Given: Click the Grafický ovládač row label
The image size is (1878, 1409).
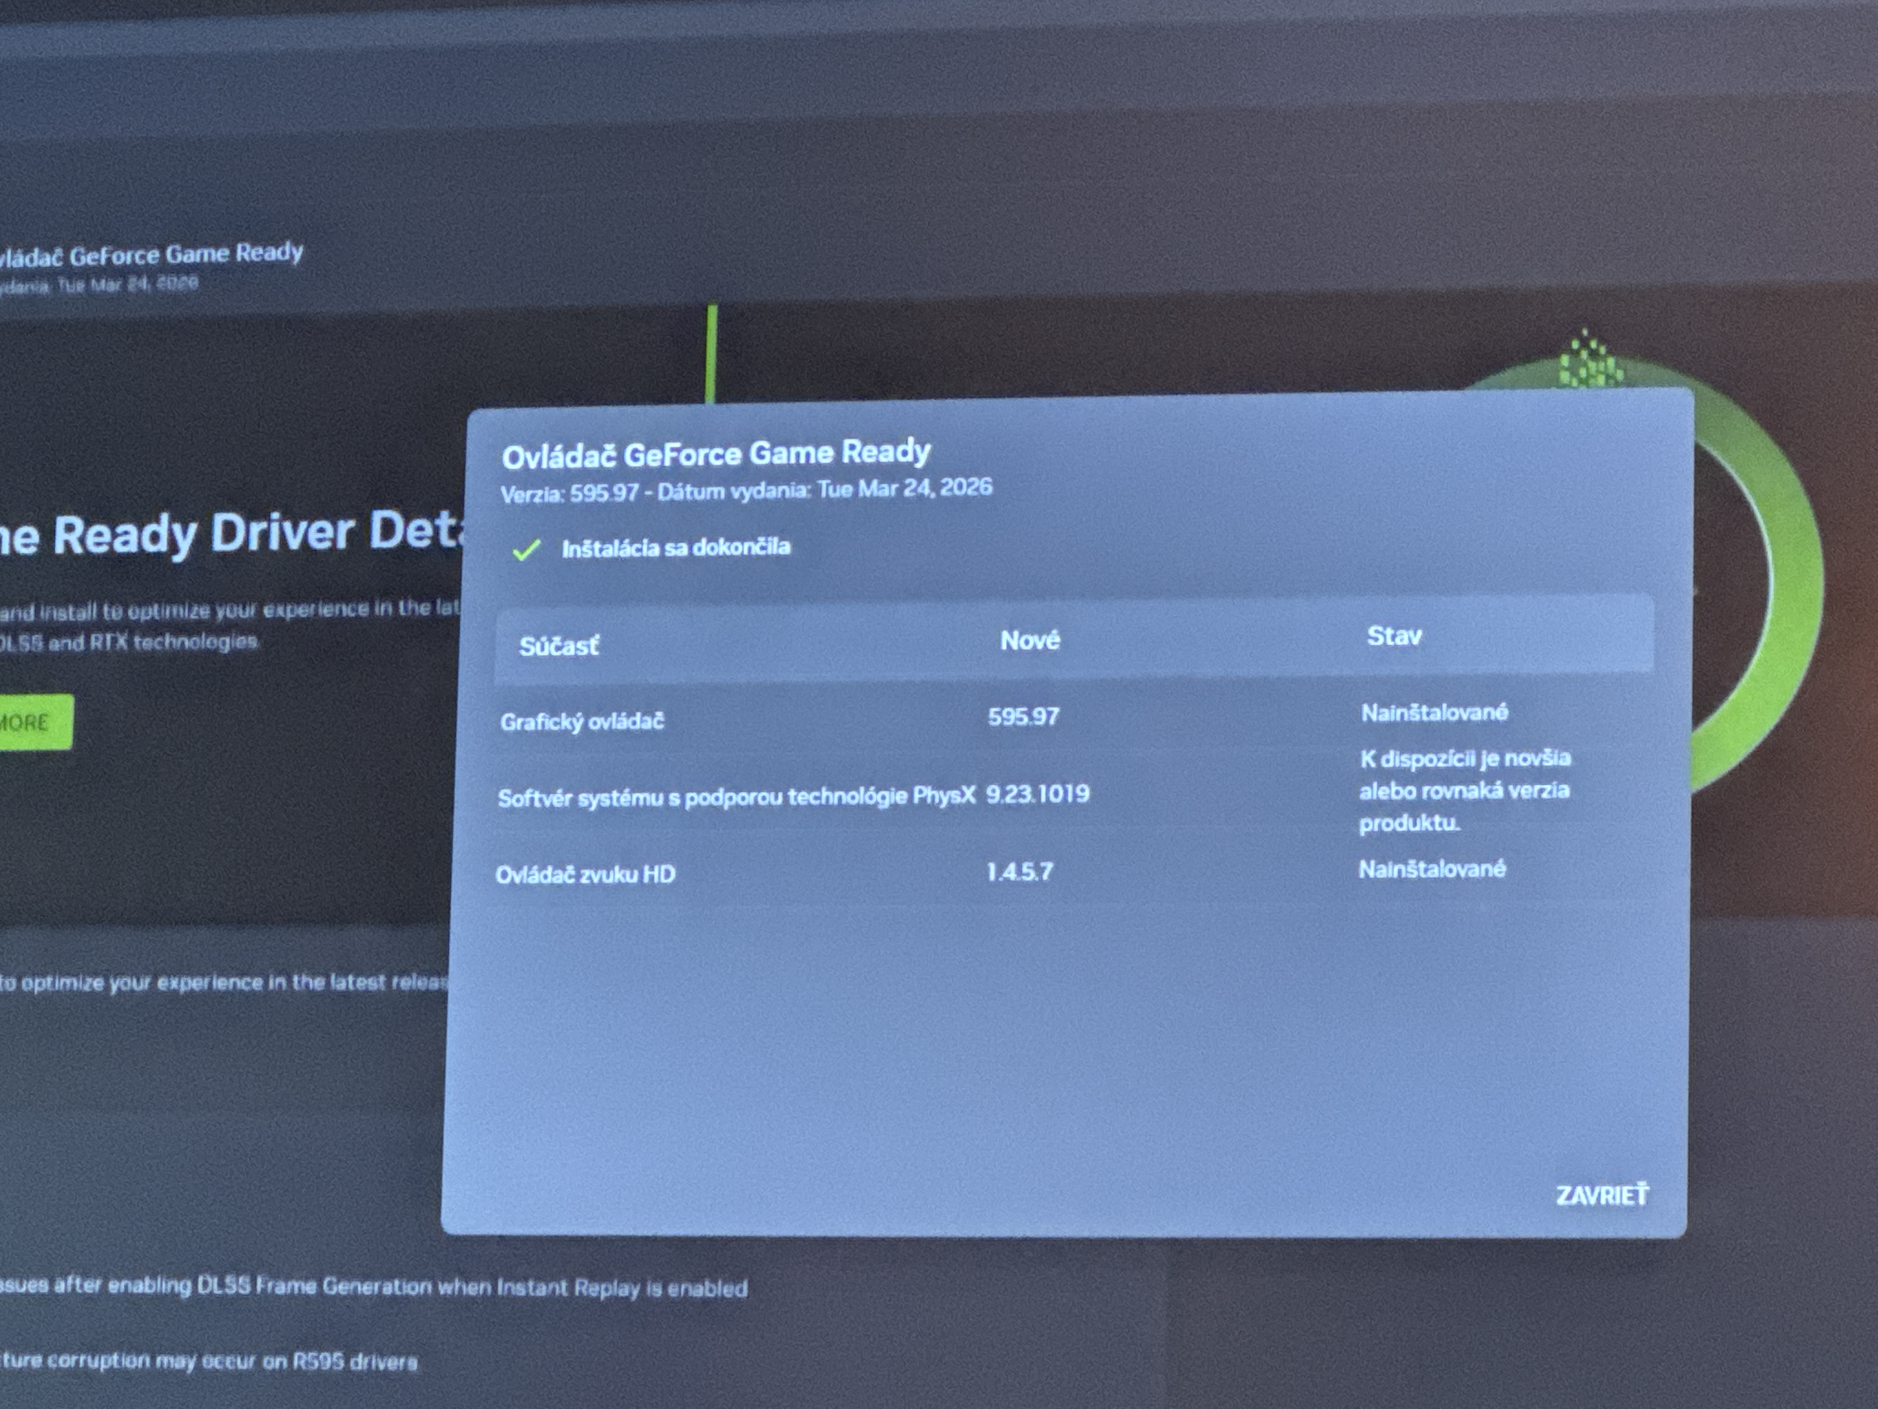Looking at the screenshot, I should coord(582,721).
